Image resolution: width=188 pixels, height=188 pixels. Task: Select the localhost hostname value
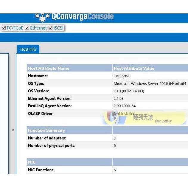pos(121,76)
